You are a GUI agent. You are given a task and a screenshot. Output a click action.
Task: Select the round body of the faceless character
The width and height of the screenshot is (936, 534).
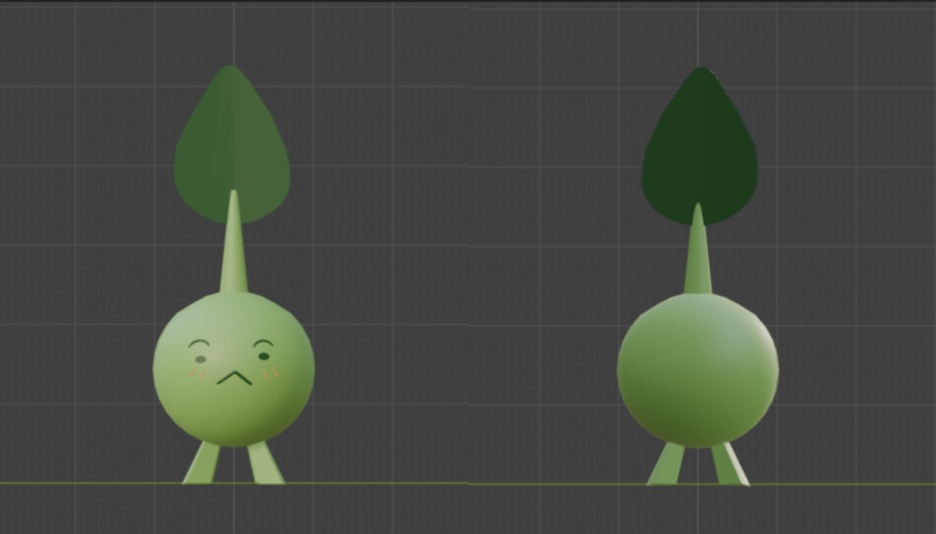698,370
